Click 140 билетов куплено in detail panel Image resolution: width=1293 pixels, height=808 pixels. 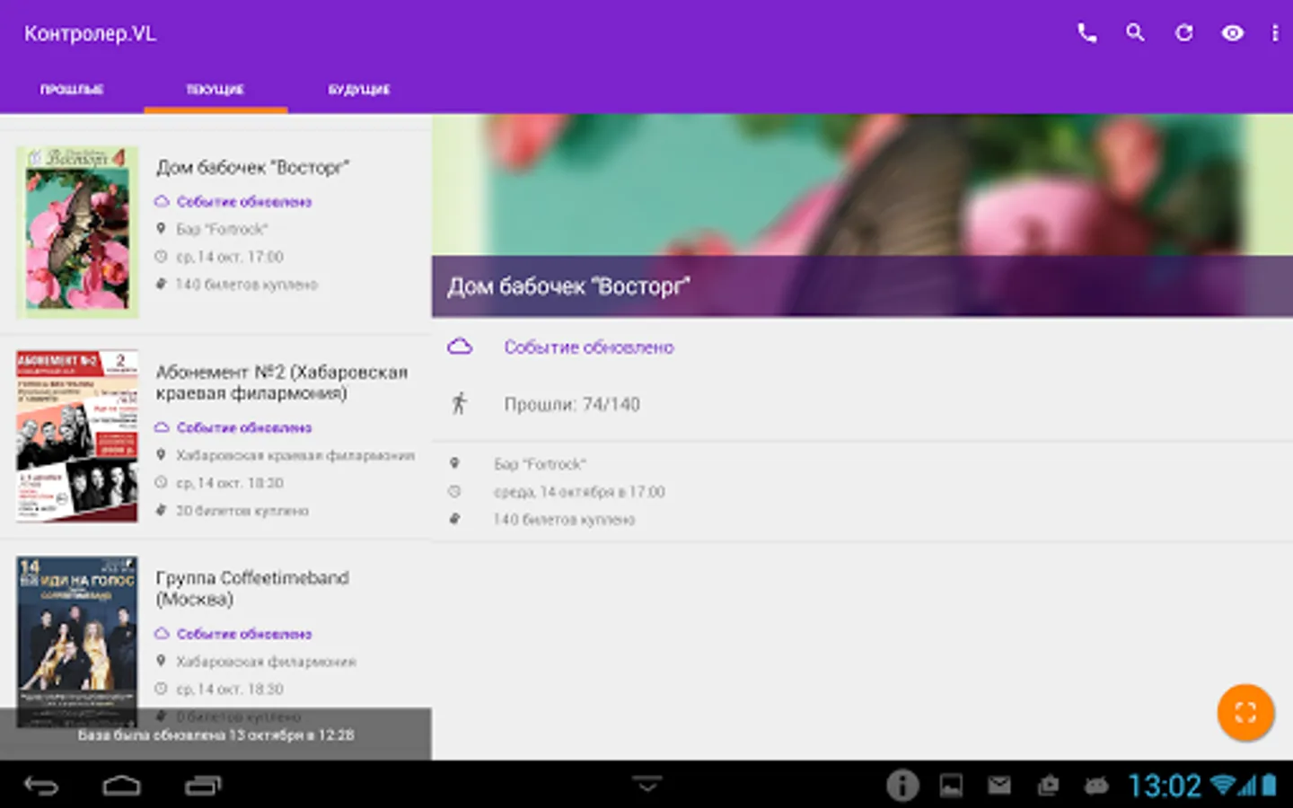(x=564, y=520)
